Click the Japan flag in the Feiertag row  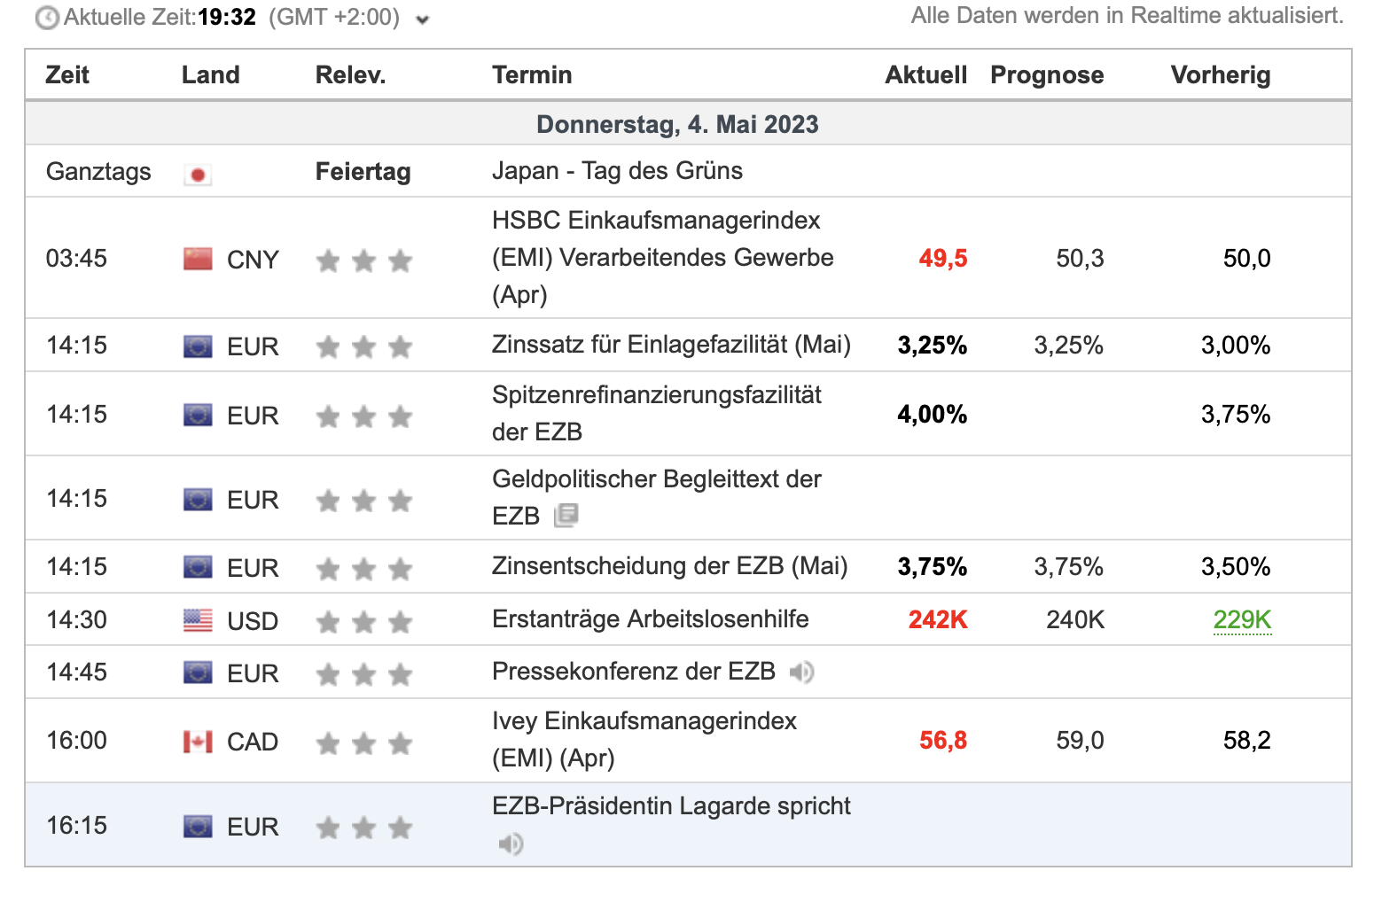pyautogui.click(x=197, y=174)
